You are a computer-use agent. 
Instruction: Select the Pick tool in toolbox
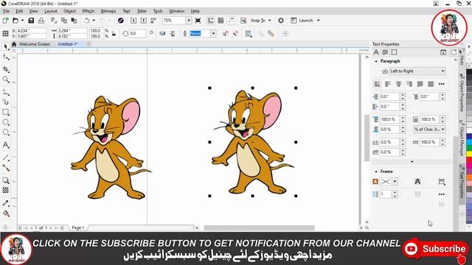coord(6,47)
